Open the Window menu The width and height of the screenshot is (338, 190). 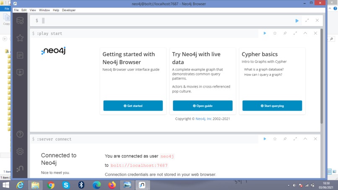pyautogui.click(x=44, y=10)
